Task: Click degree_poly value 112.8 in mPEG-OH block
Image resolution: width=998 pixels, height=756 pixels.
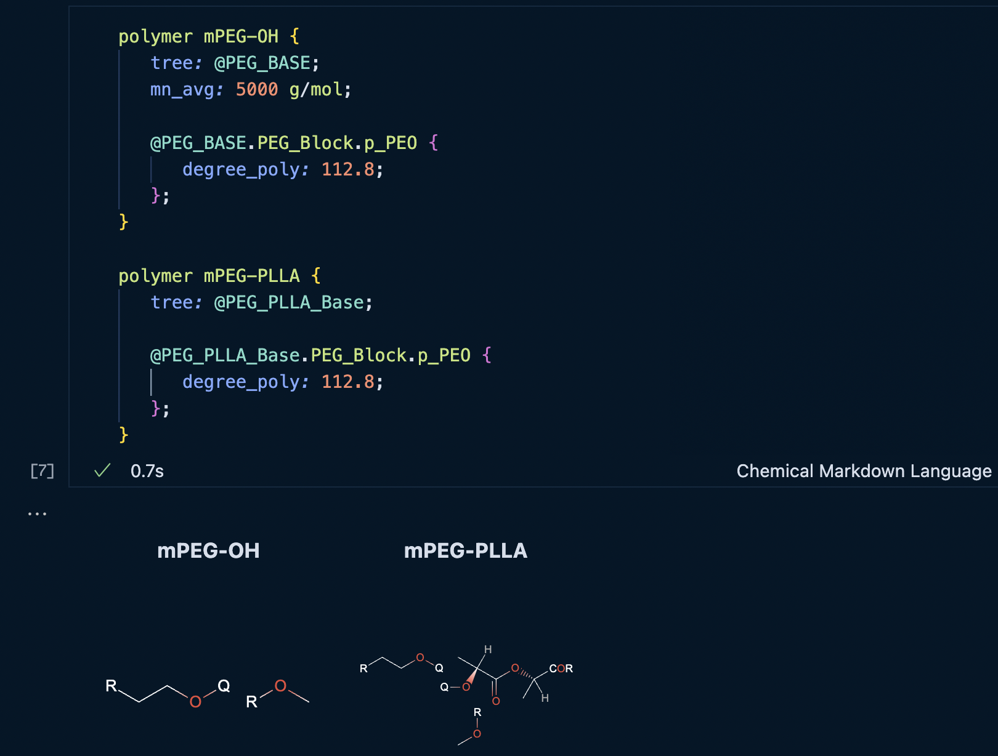Action: point(348,169)
